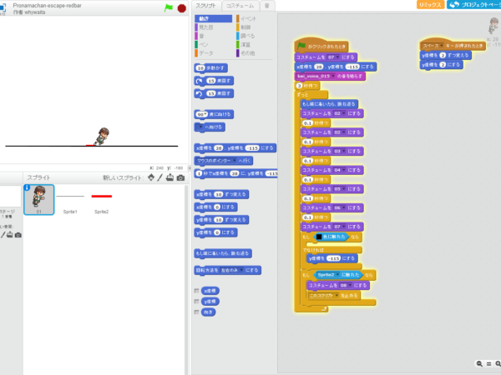
Task: Toggle fullscreen stage icon
Action: 3,8
